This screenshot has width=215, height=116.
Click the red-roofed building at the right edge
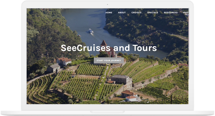182,65
